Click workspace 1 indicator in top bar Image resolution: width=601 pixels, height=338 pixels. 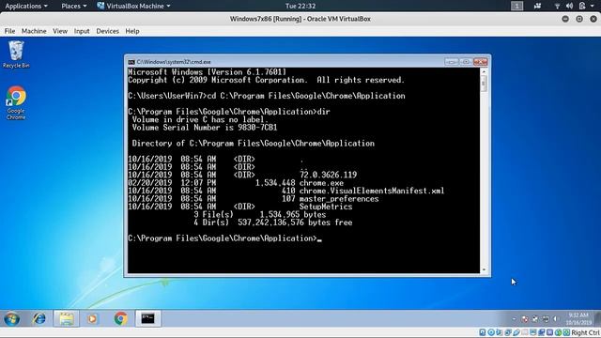click(x=516, y=6)
